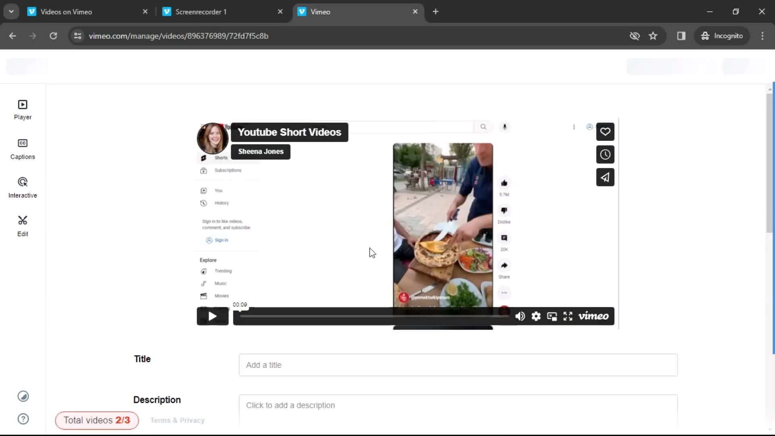Reload the current page
775x436 pixels.
(x=53, y=36)
